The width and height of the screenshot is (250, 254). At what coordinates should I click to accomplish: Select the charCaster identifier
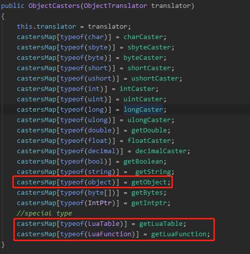(143, 37)
